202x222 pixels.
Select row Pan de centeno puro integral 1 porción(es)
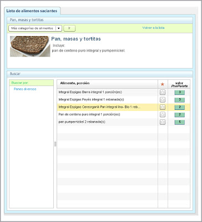124,114
